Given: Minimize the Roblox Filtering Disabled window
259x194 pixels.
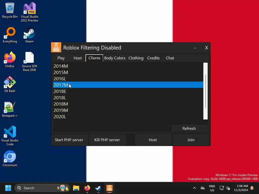Looking at the screenshot, I should [195, 48].
